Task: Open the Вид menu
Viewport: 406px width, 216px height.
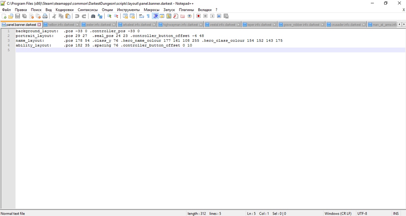Action: click(49, 10)
